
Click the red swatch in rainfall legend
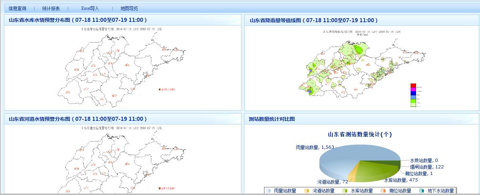[413, 85]
